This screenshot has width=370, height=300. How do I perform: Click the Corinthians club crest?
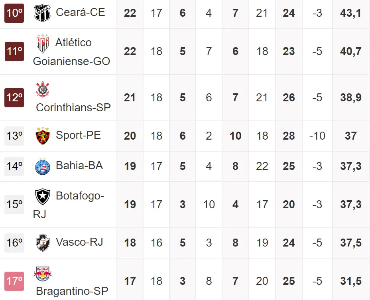pyautogui.click(x=42, y=89)
